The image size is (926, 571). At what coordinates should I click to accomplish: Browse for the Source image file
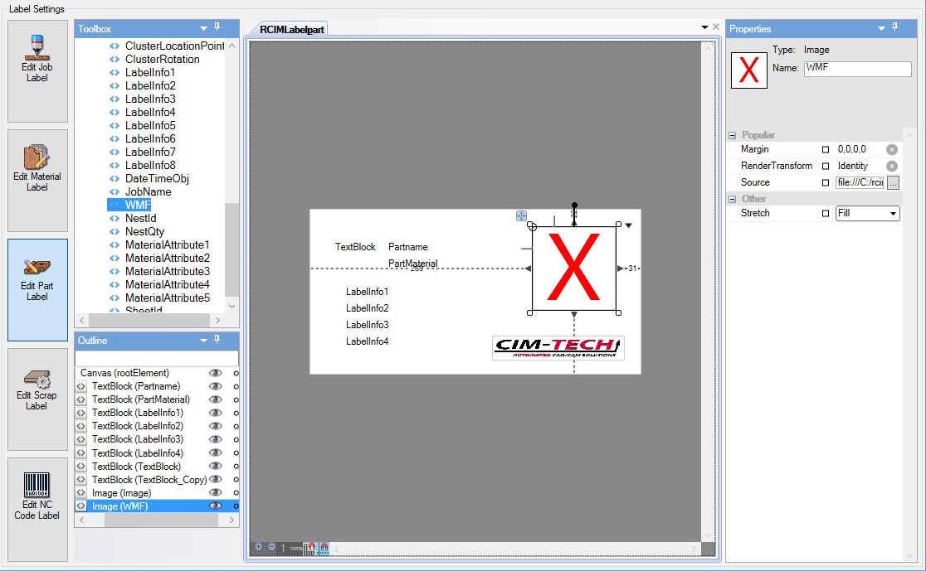(893, 182)
